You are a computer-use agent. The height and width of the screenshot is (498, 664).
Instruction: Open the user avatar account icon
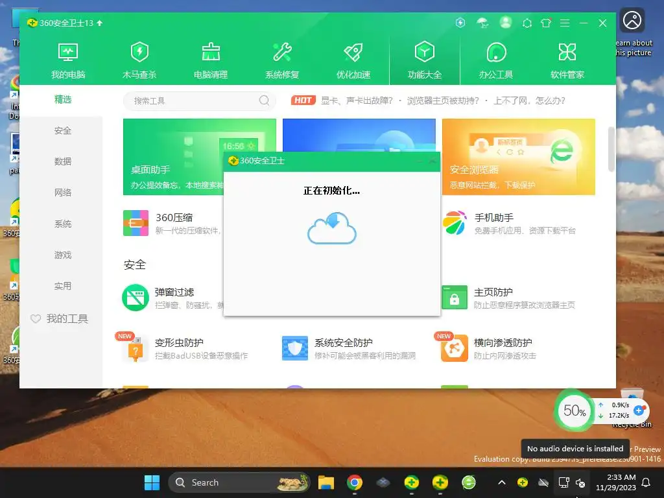click(x=505, y=23)
